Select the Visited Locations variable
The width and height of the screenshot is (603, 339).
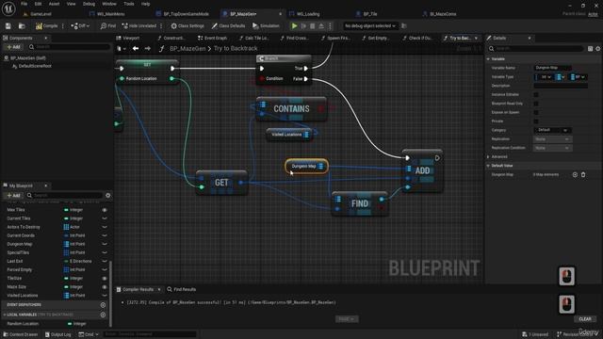pos(23,296)
